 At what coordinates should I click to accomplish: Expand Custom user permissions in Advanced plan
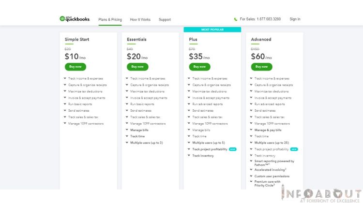(x=251, y=176)
